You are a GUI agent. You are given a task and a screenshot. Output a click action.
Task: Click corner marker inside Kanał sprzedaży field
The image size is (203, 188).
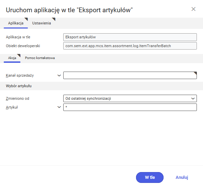[195, 73]
